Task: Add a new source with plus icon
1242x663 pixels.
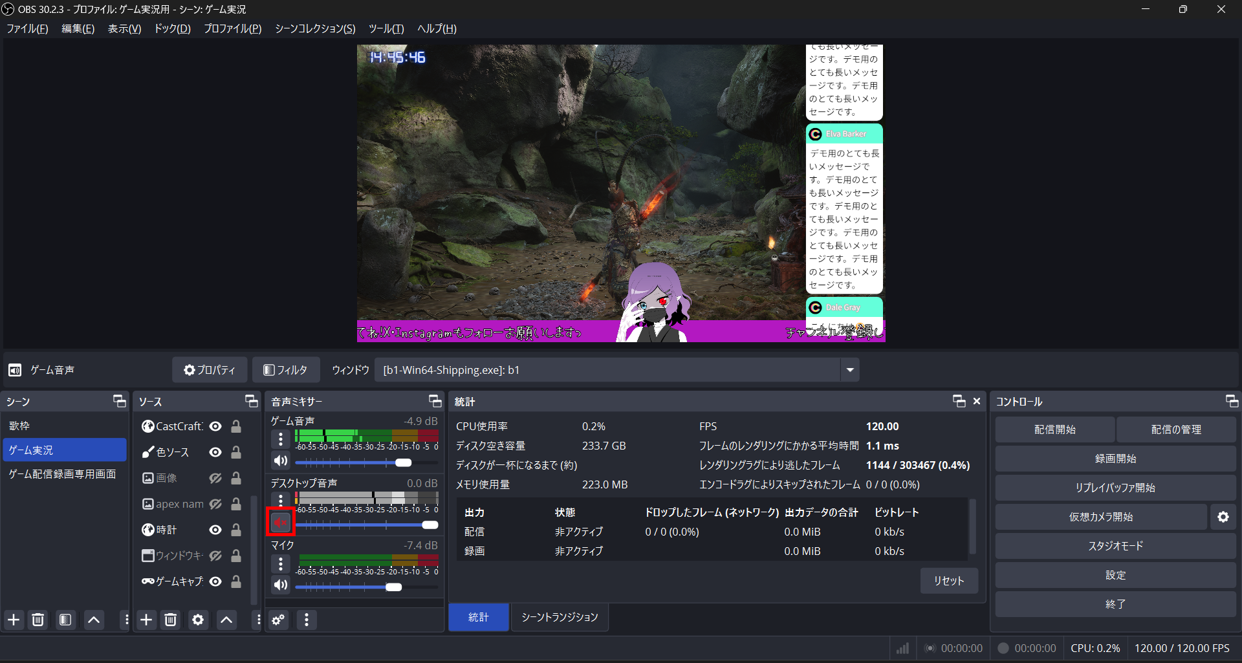Action: click(146, 620)
